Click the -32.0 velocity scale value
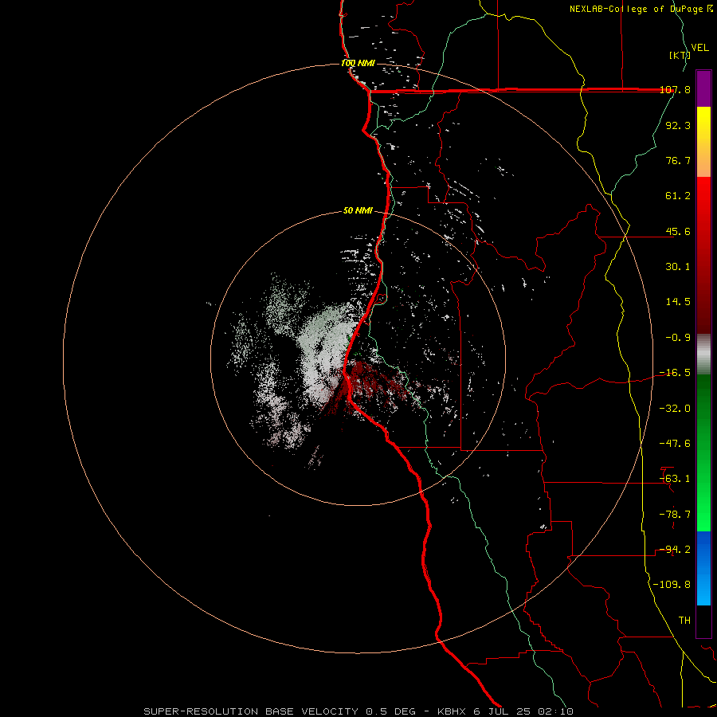The height and width of the screenshot is (717, 717). (x=675, y=409)
